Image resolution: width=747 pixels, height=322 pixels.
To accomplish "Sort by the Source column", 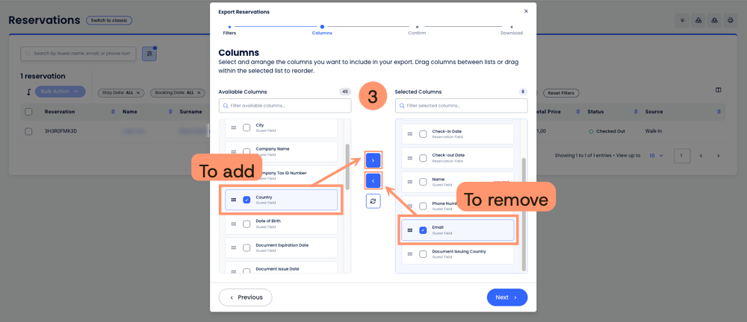I will click(x=719, y=112).
